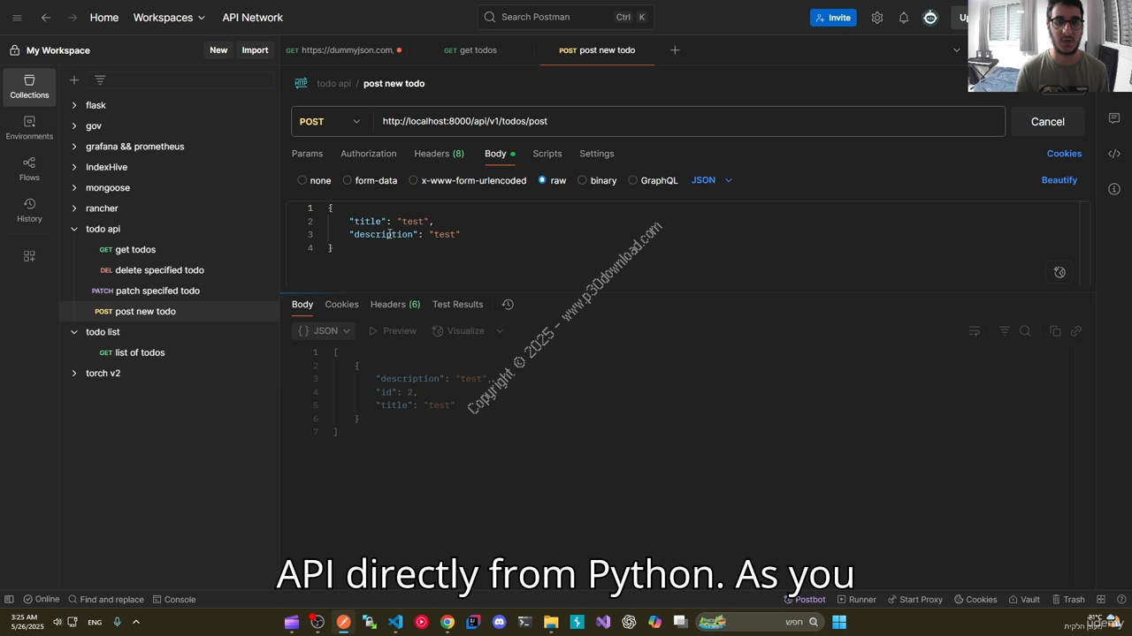
Task: Click the filter icon in collections sidebar
Action: point(100,80)
